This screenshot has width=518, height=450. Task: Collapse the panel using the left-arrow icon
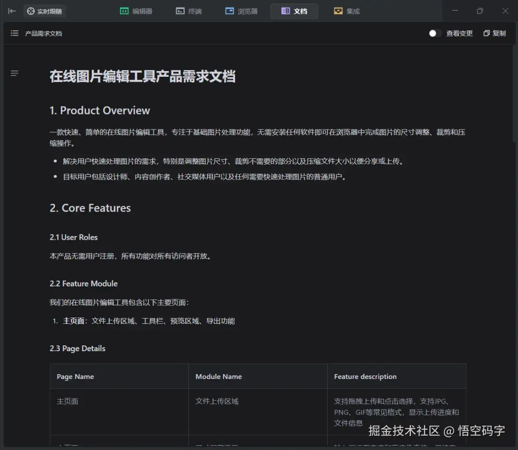(12, 11)
